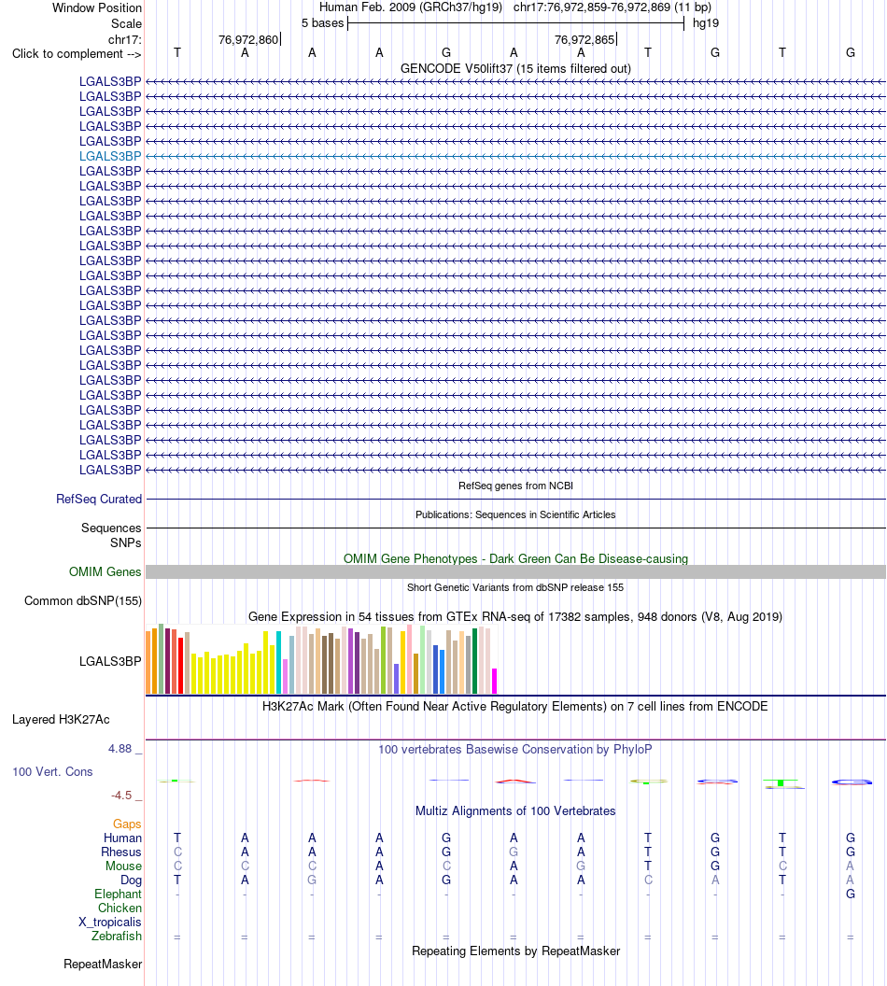Open OMIM Gene Phenotypes track heading

point(515,558)
